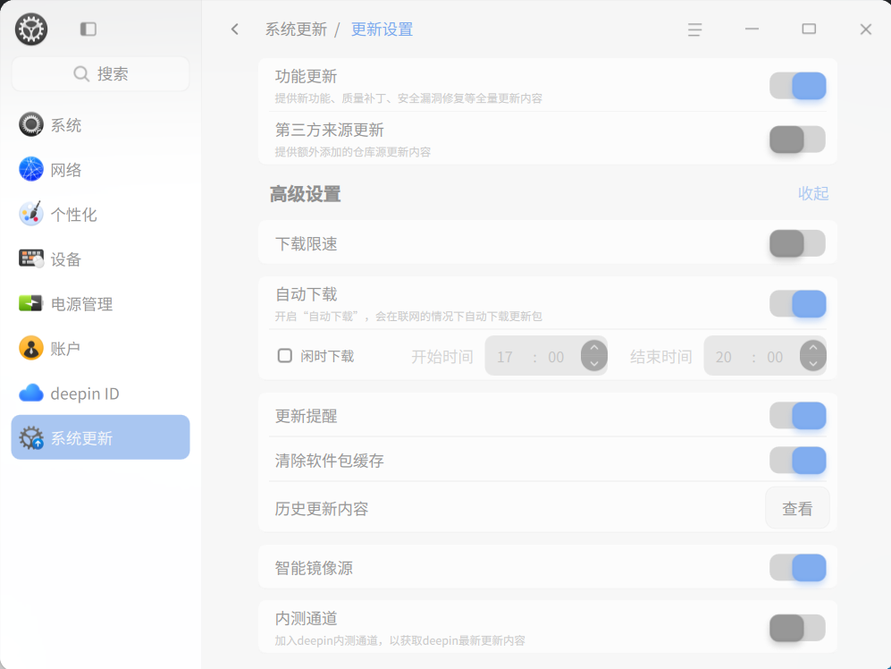Select the deepin ID sidebar entry
The width and height of the screenshot is (891, 669).
(x=101, y=394)
